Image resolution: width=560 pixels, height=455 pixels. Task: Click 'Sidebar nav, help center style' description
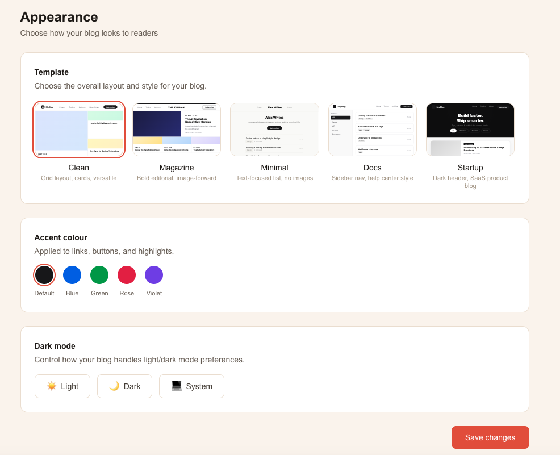tap(373, 178)
